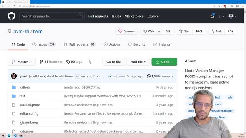Screen dimensions: 246x138
Task: View the 917 watchers count
Action: (x=168, y=31)
